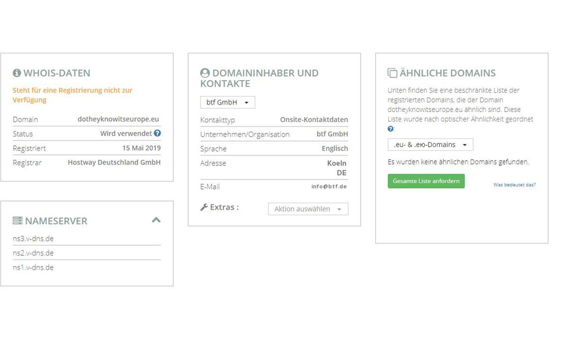This screenshot has height=342, width=570.
Task: Select nameserver ns1.v-dns.de row
Action: pos(87,267)
